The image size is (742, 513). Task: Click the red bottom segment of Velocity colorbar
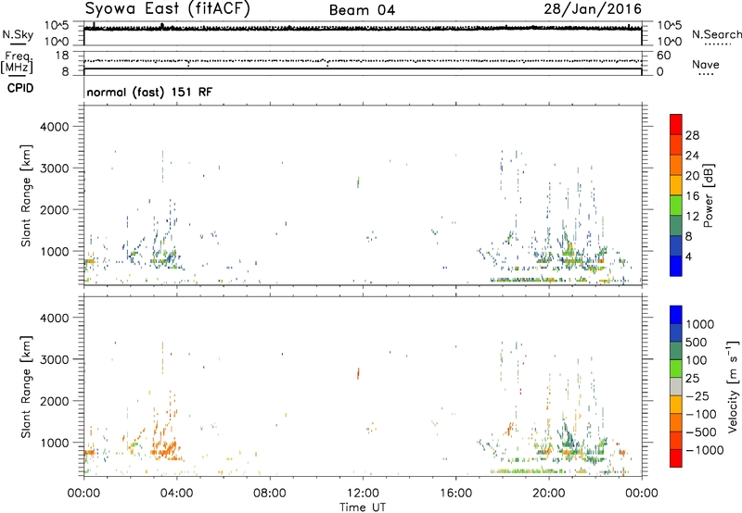[676, 458]
